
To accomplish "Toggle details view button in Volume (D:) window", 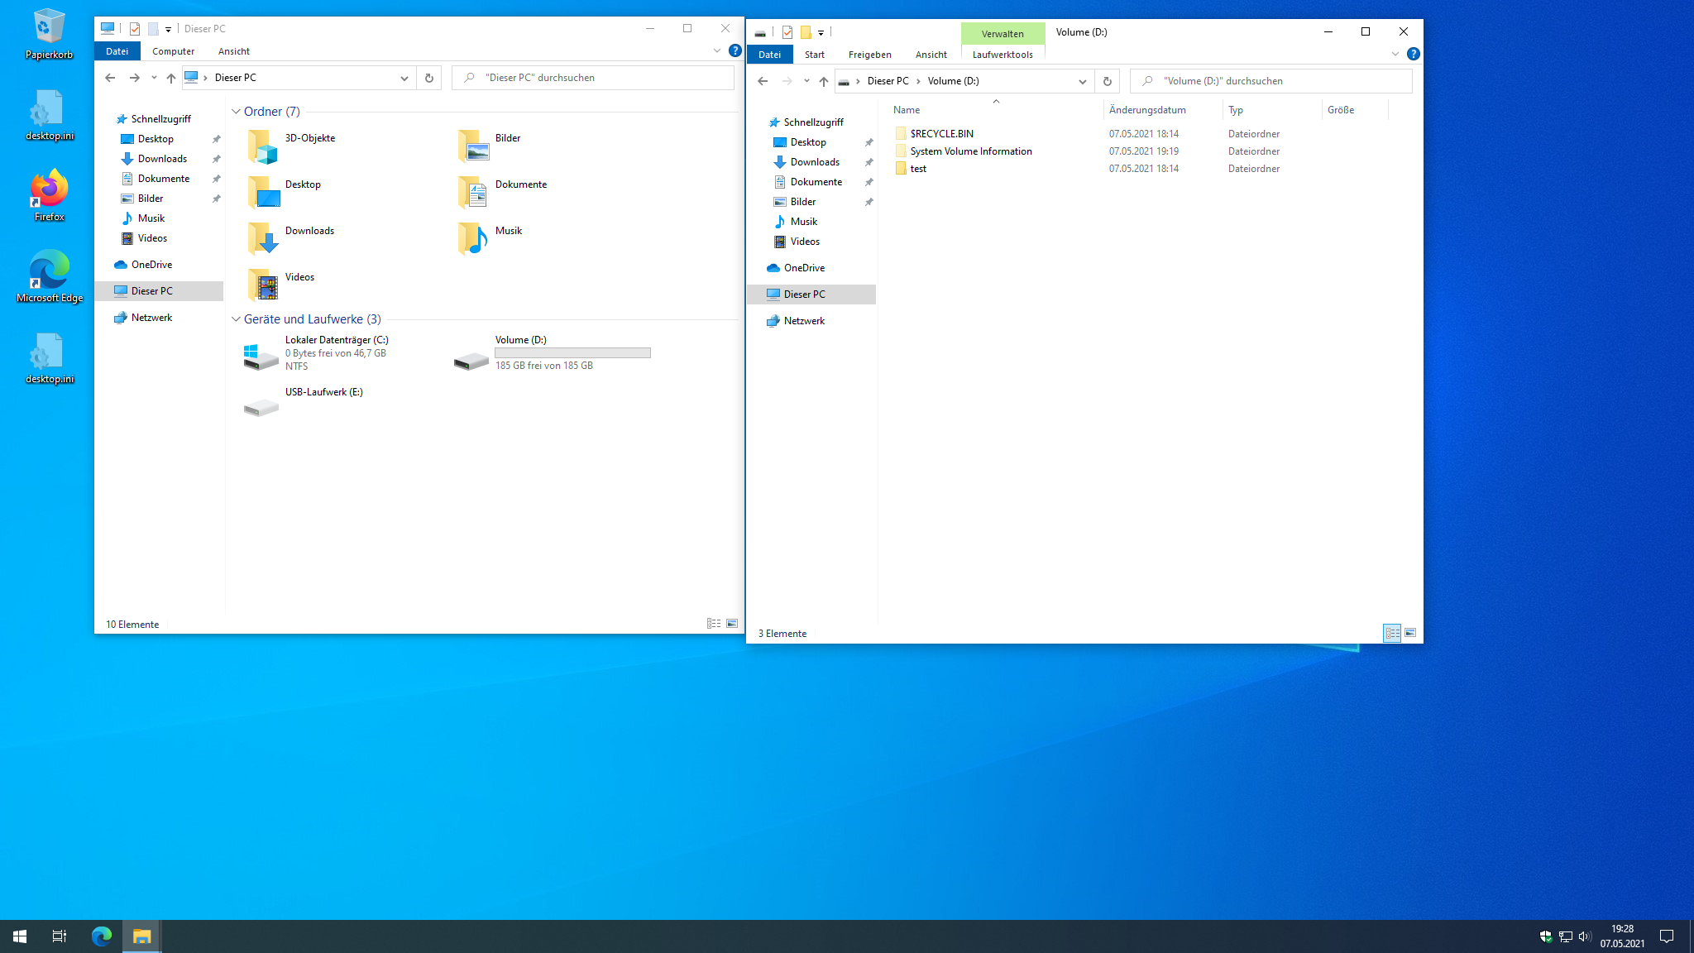I will tap(1392, 633).
